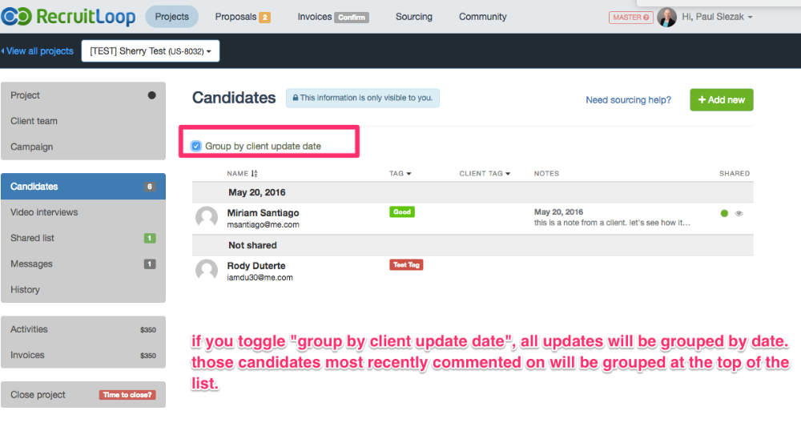Image resolution: width=801 pixels, height=427 pixels.
Task: Click the green shared status dot for Miriam Santiago
Action: [724, 213]
